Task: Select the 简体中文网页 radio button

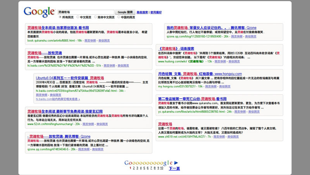Action: (x=95, y=17)
